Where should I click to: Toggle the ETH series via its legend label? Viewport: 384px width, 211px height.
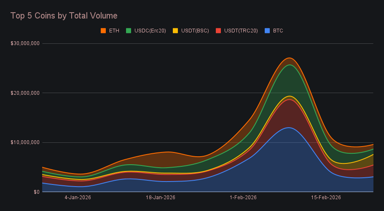[x=114, y=31]
